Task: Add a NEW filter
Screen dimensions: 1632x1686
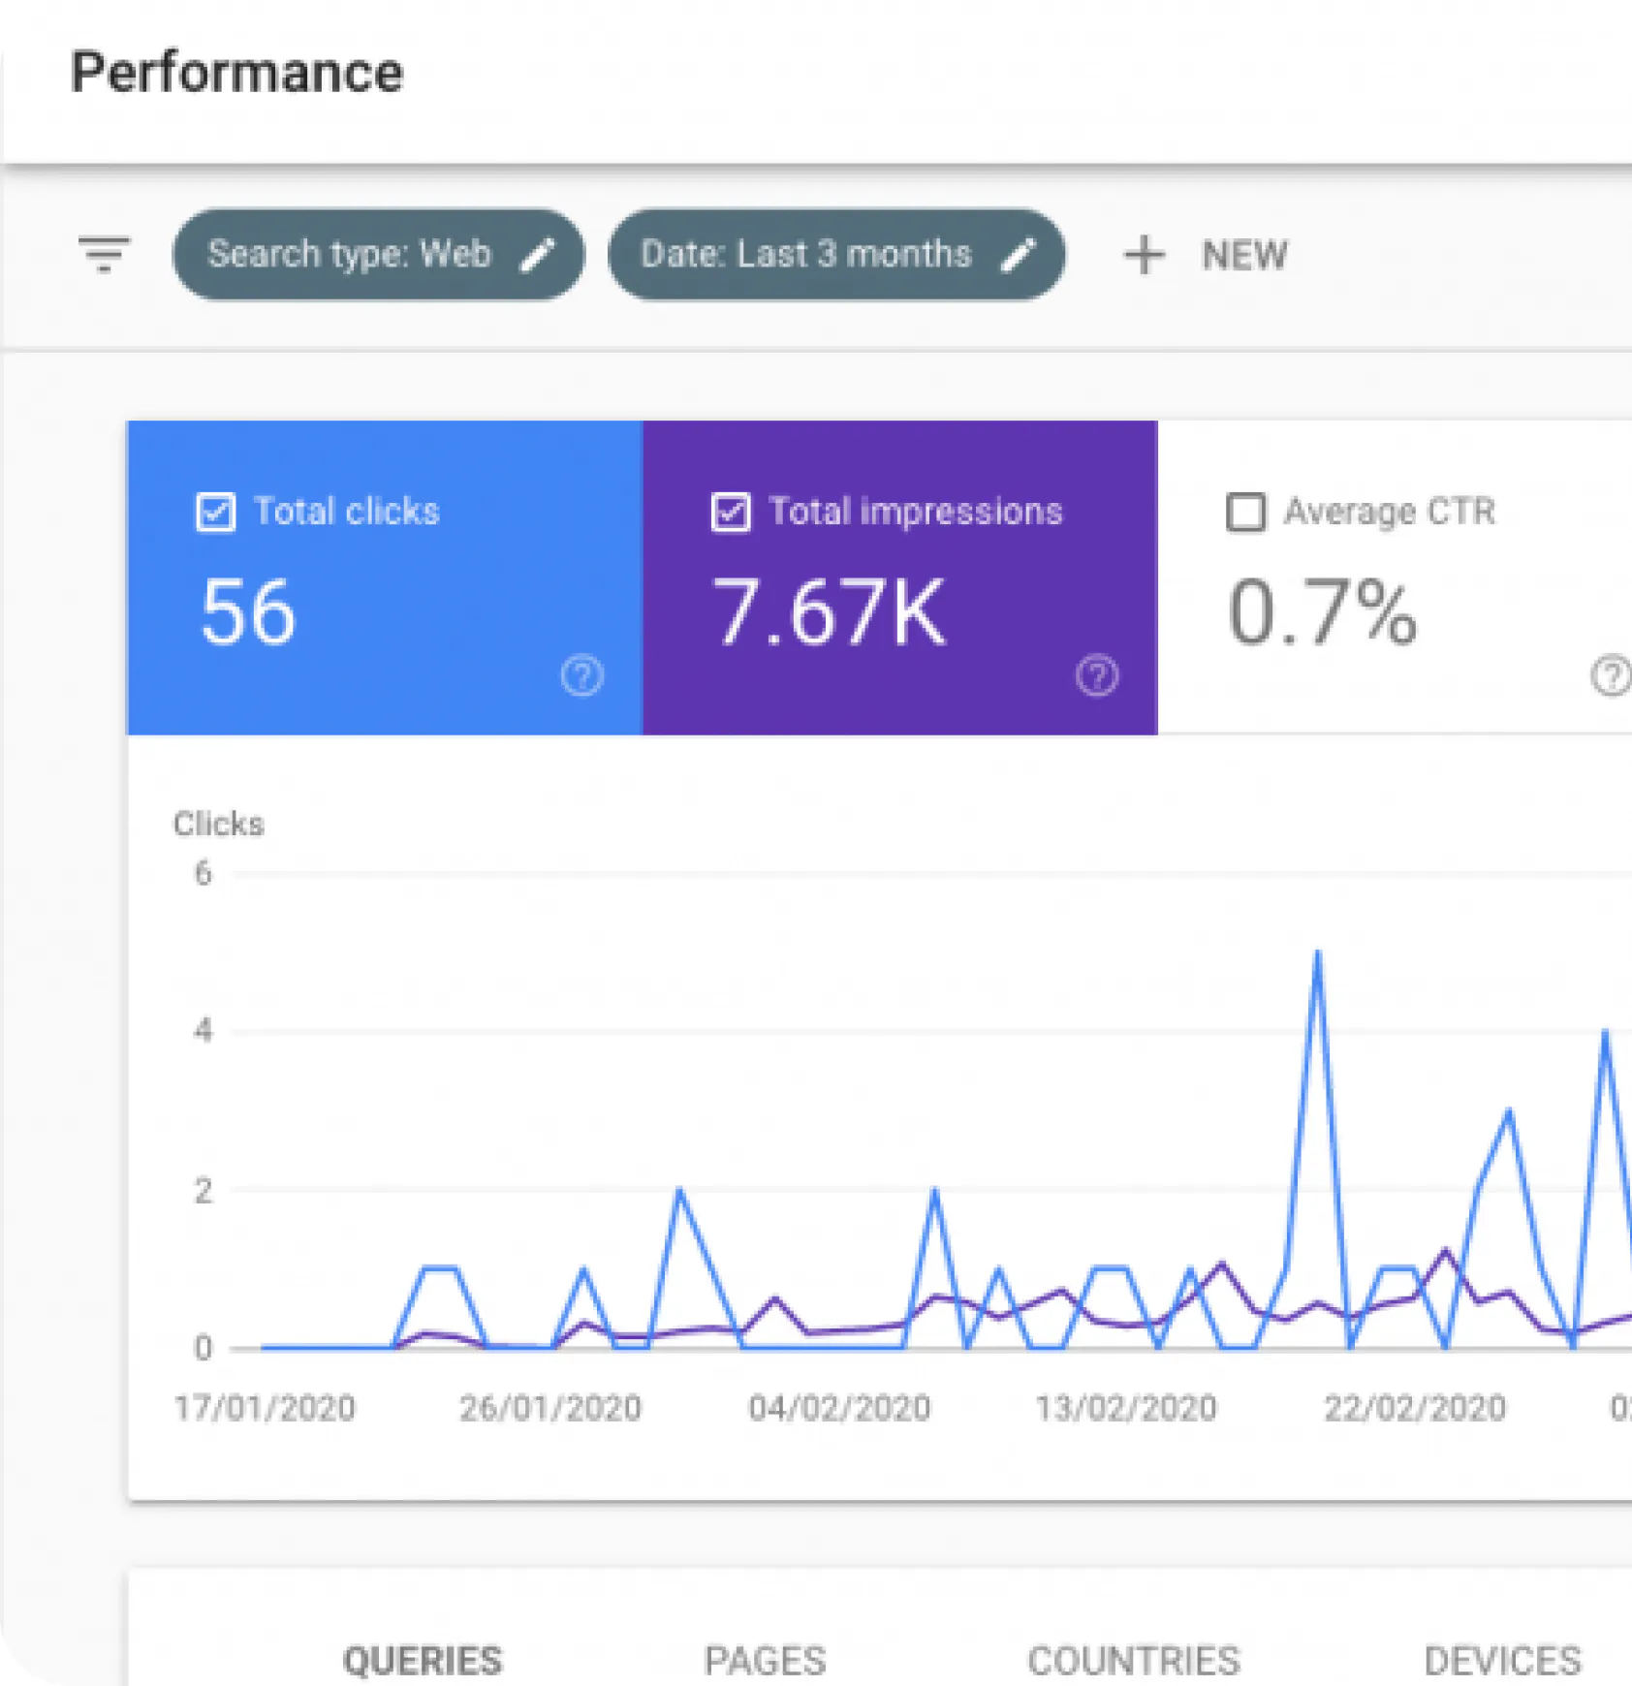Action: coord(1206,256)
